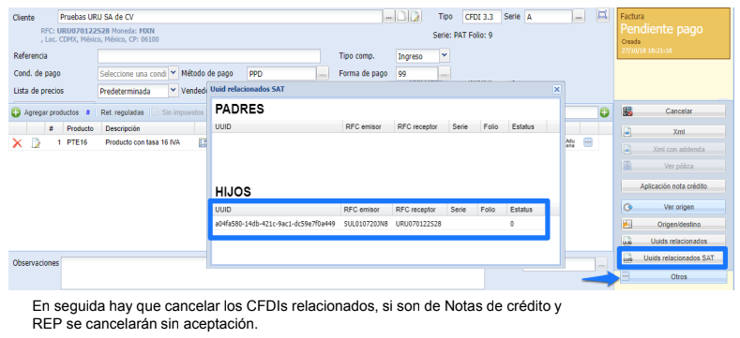
Task: Click Aplicación nota crédito button
Action: [x=673, y=186]
